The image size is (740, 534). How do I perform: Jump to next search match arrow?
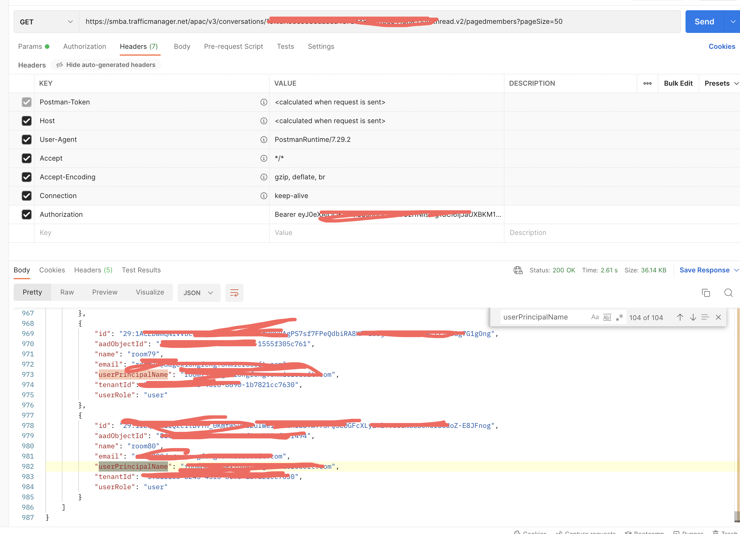click(x=693, y=317)
